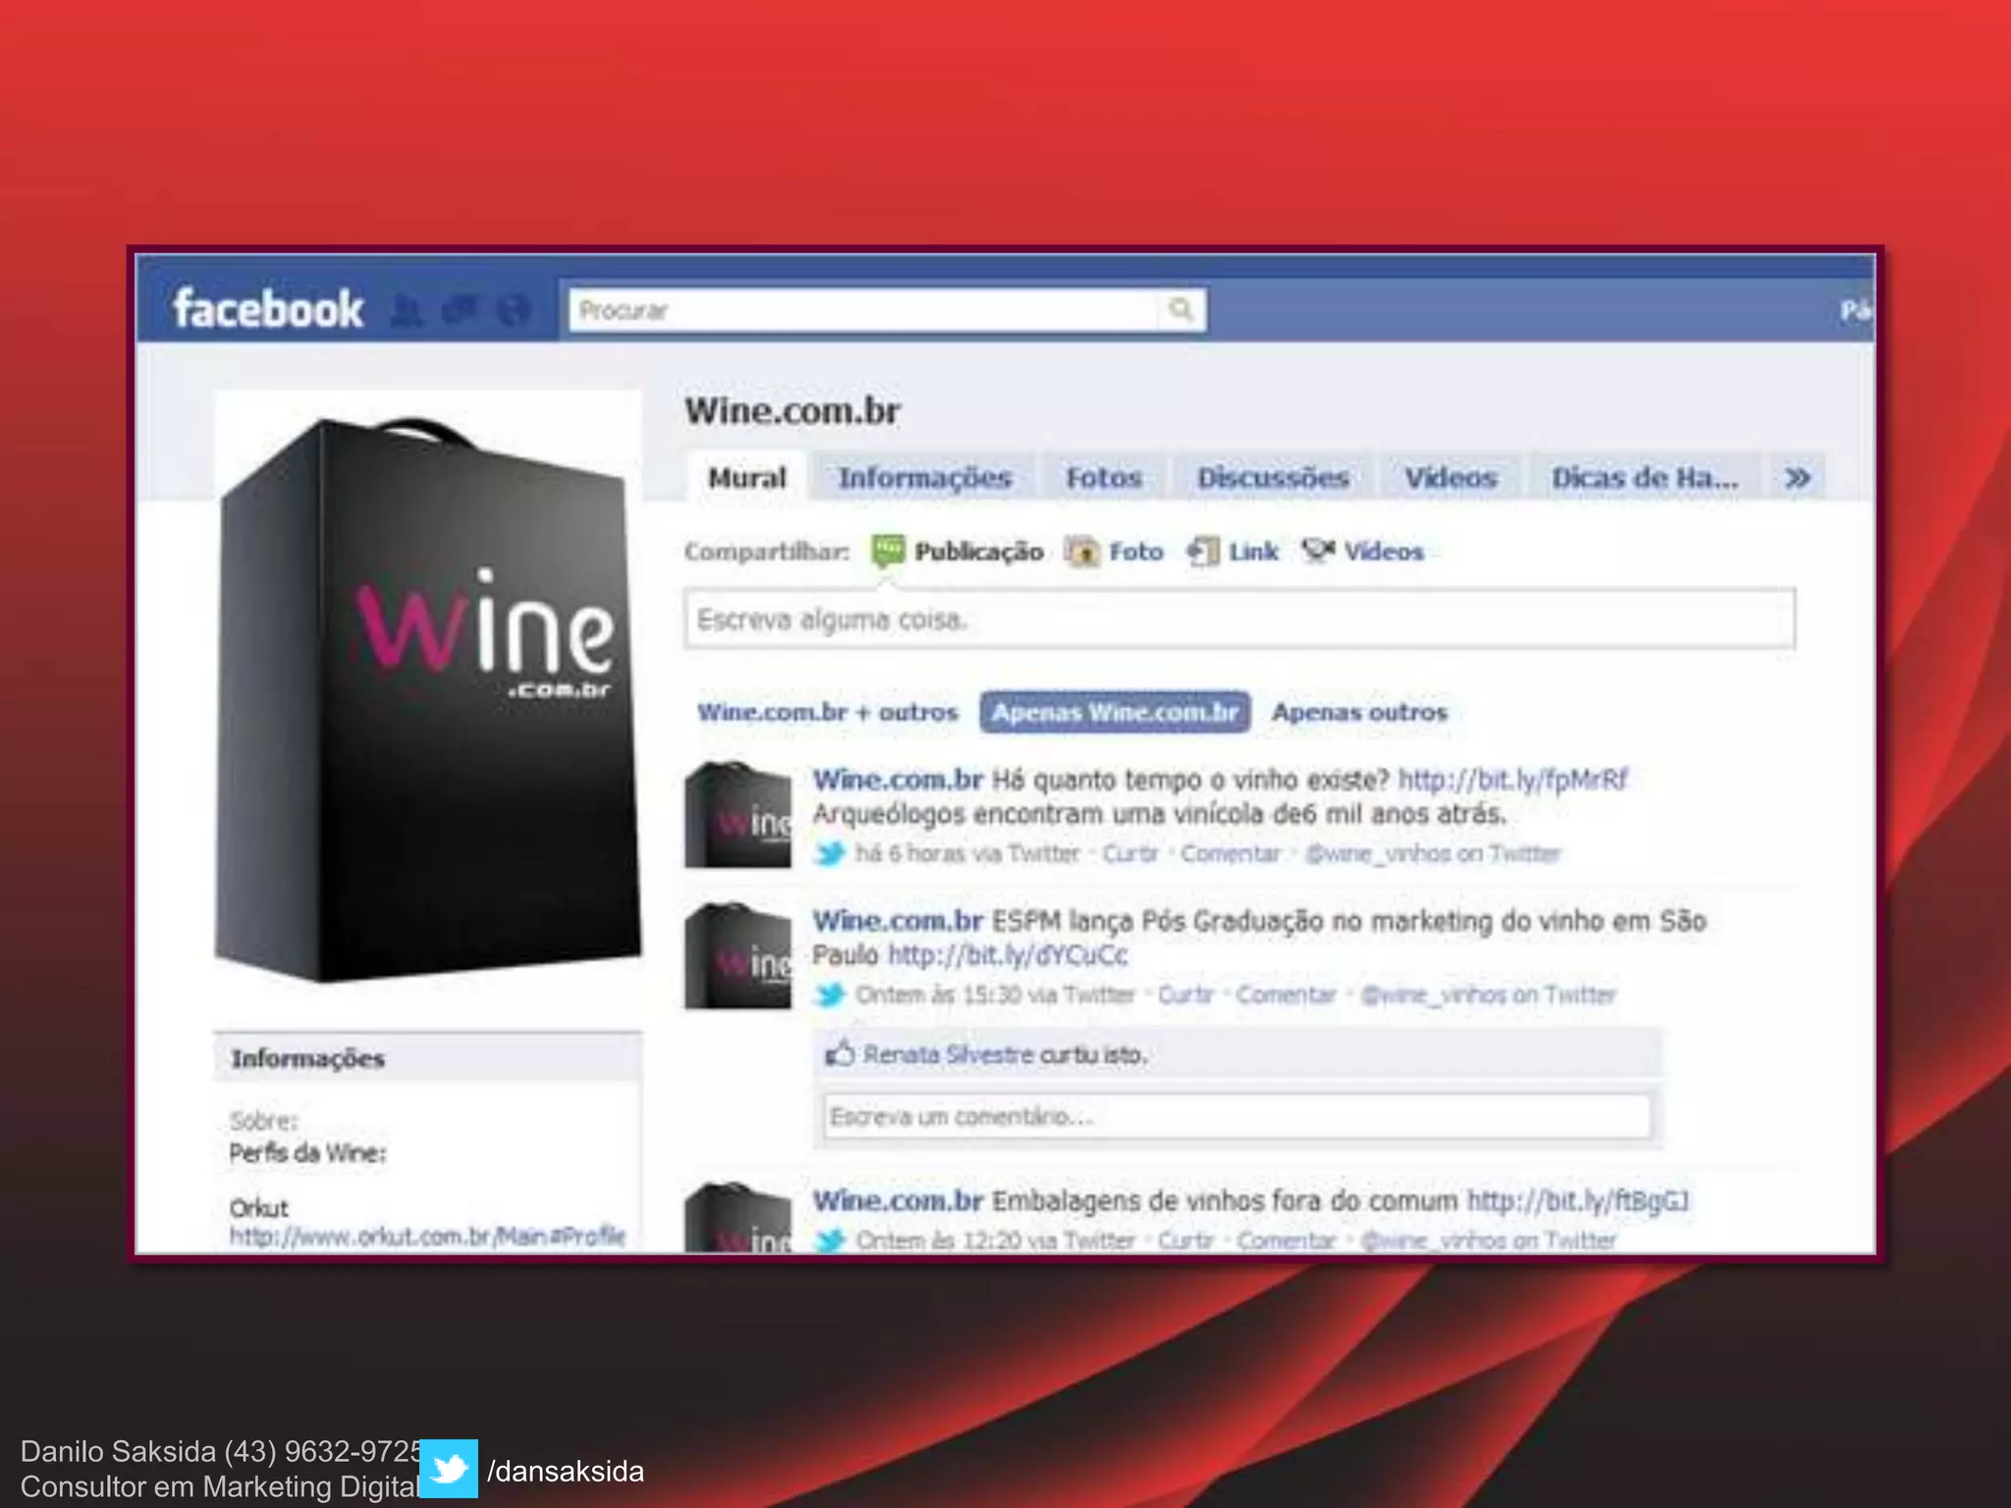Image resolution: width=2011 pixels, height=1508 pixels.
Task: Open the notifications globe icon
Action: pos(513,310)
